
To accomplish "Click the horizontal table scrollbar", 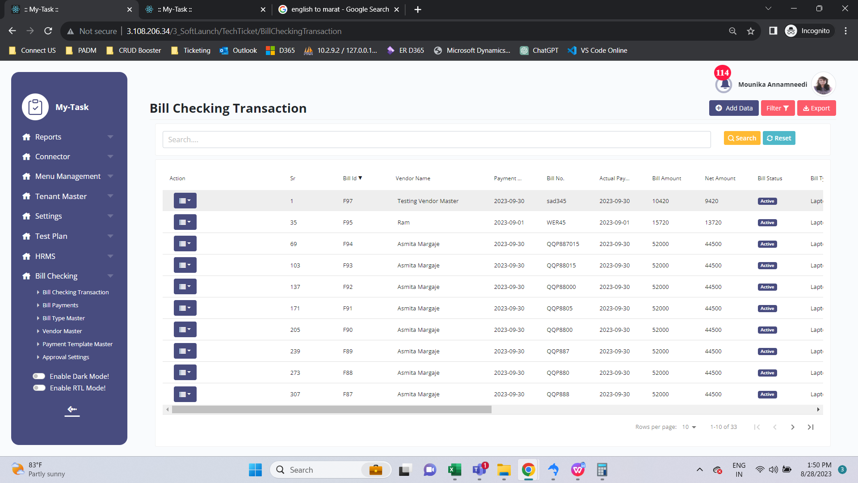I will (x=332, y=409).
